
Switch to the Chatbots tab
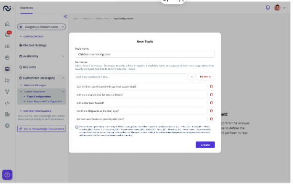click(x=27, y=8)
